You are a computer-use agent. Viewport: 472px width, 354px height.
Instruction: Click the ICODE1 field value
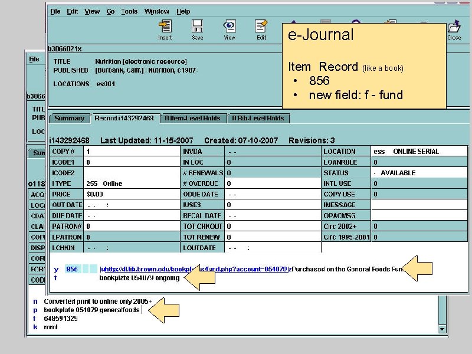(x=132, y=162)
